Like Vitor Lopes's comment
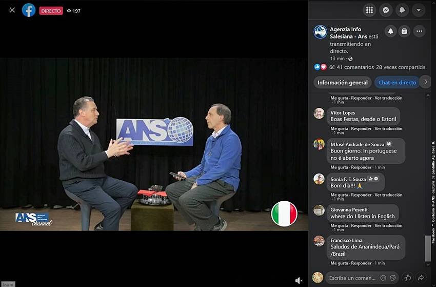 pyautogui.click(x=339, y=128)
